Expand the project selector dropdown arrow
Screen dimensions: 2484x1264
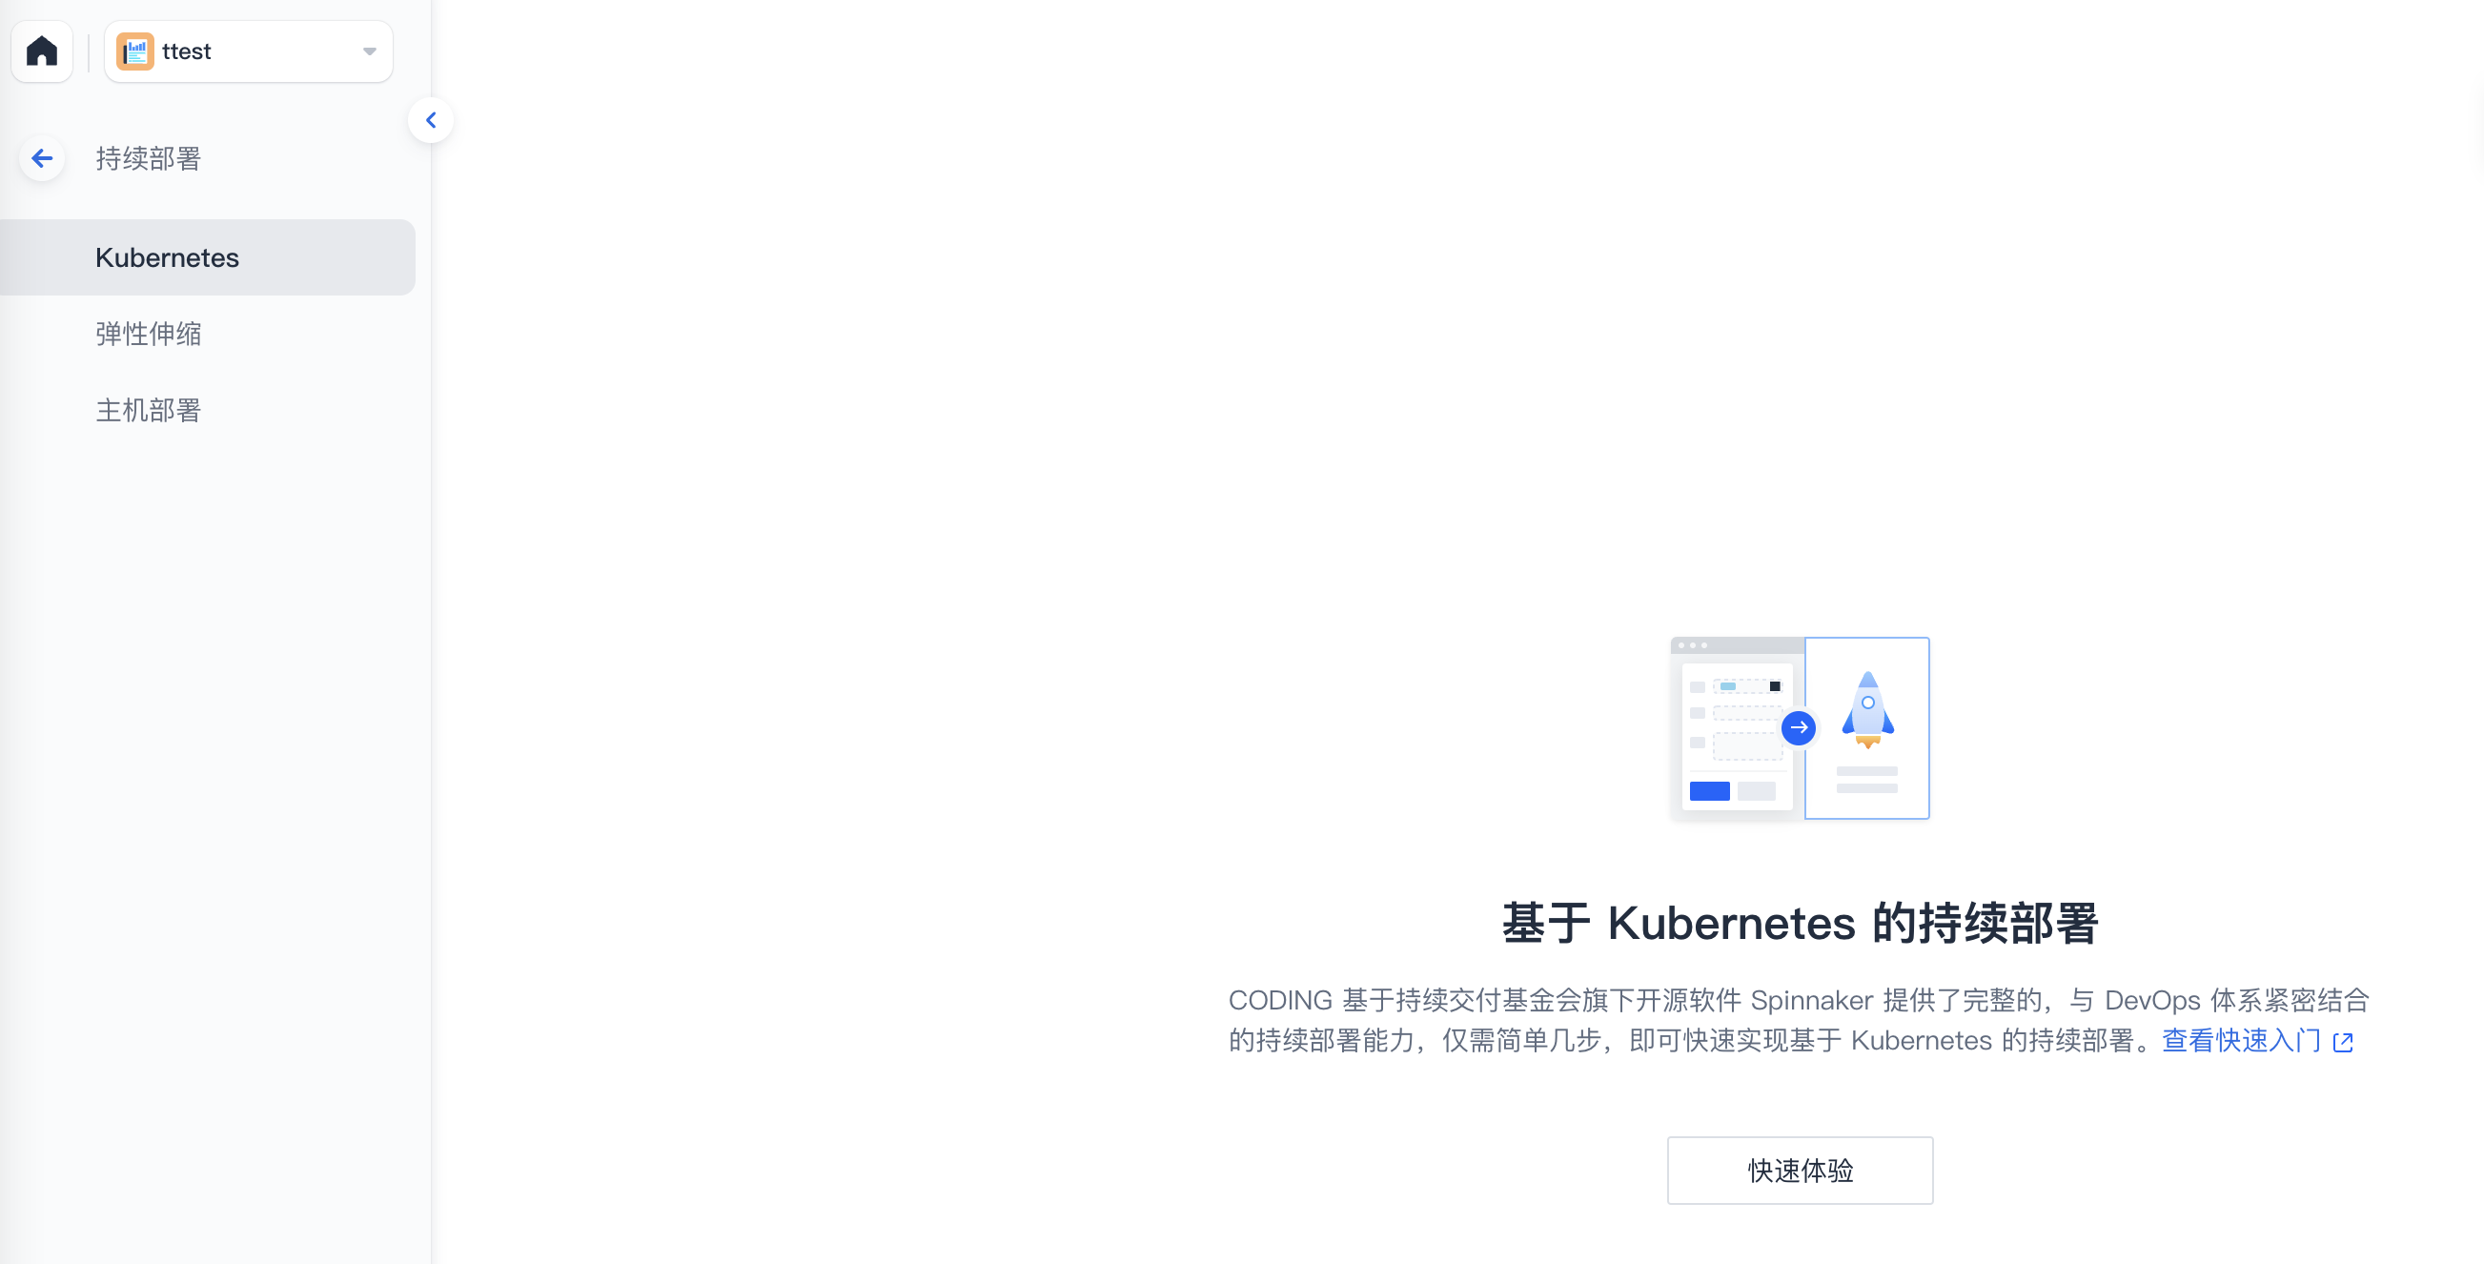coord(369,51)
